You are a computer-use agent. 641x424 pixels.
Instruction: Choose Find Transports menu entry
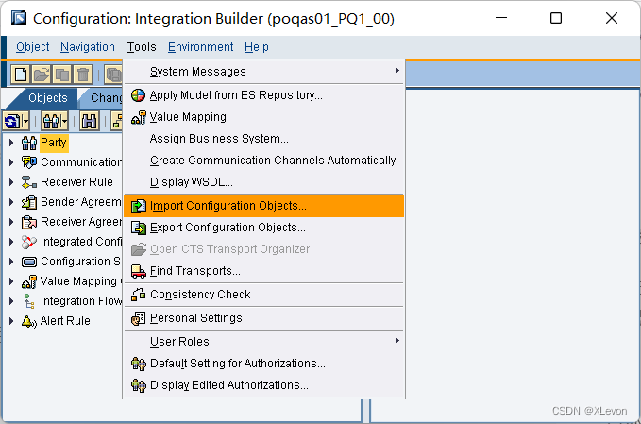263,271
